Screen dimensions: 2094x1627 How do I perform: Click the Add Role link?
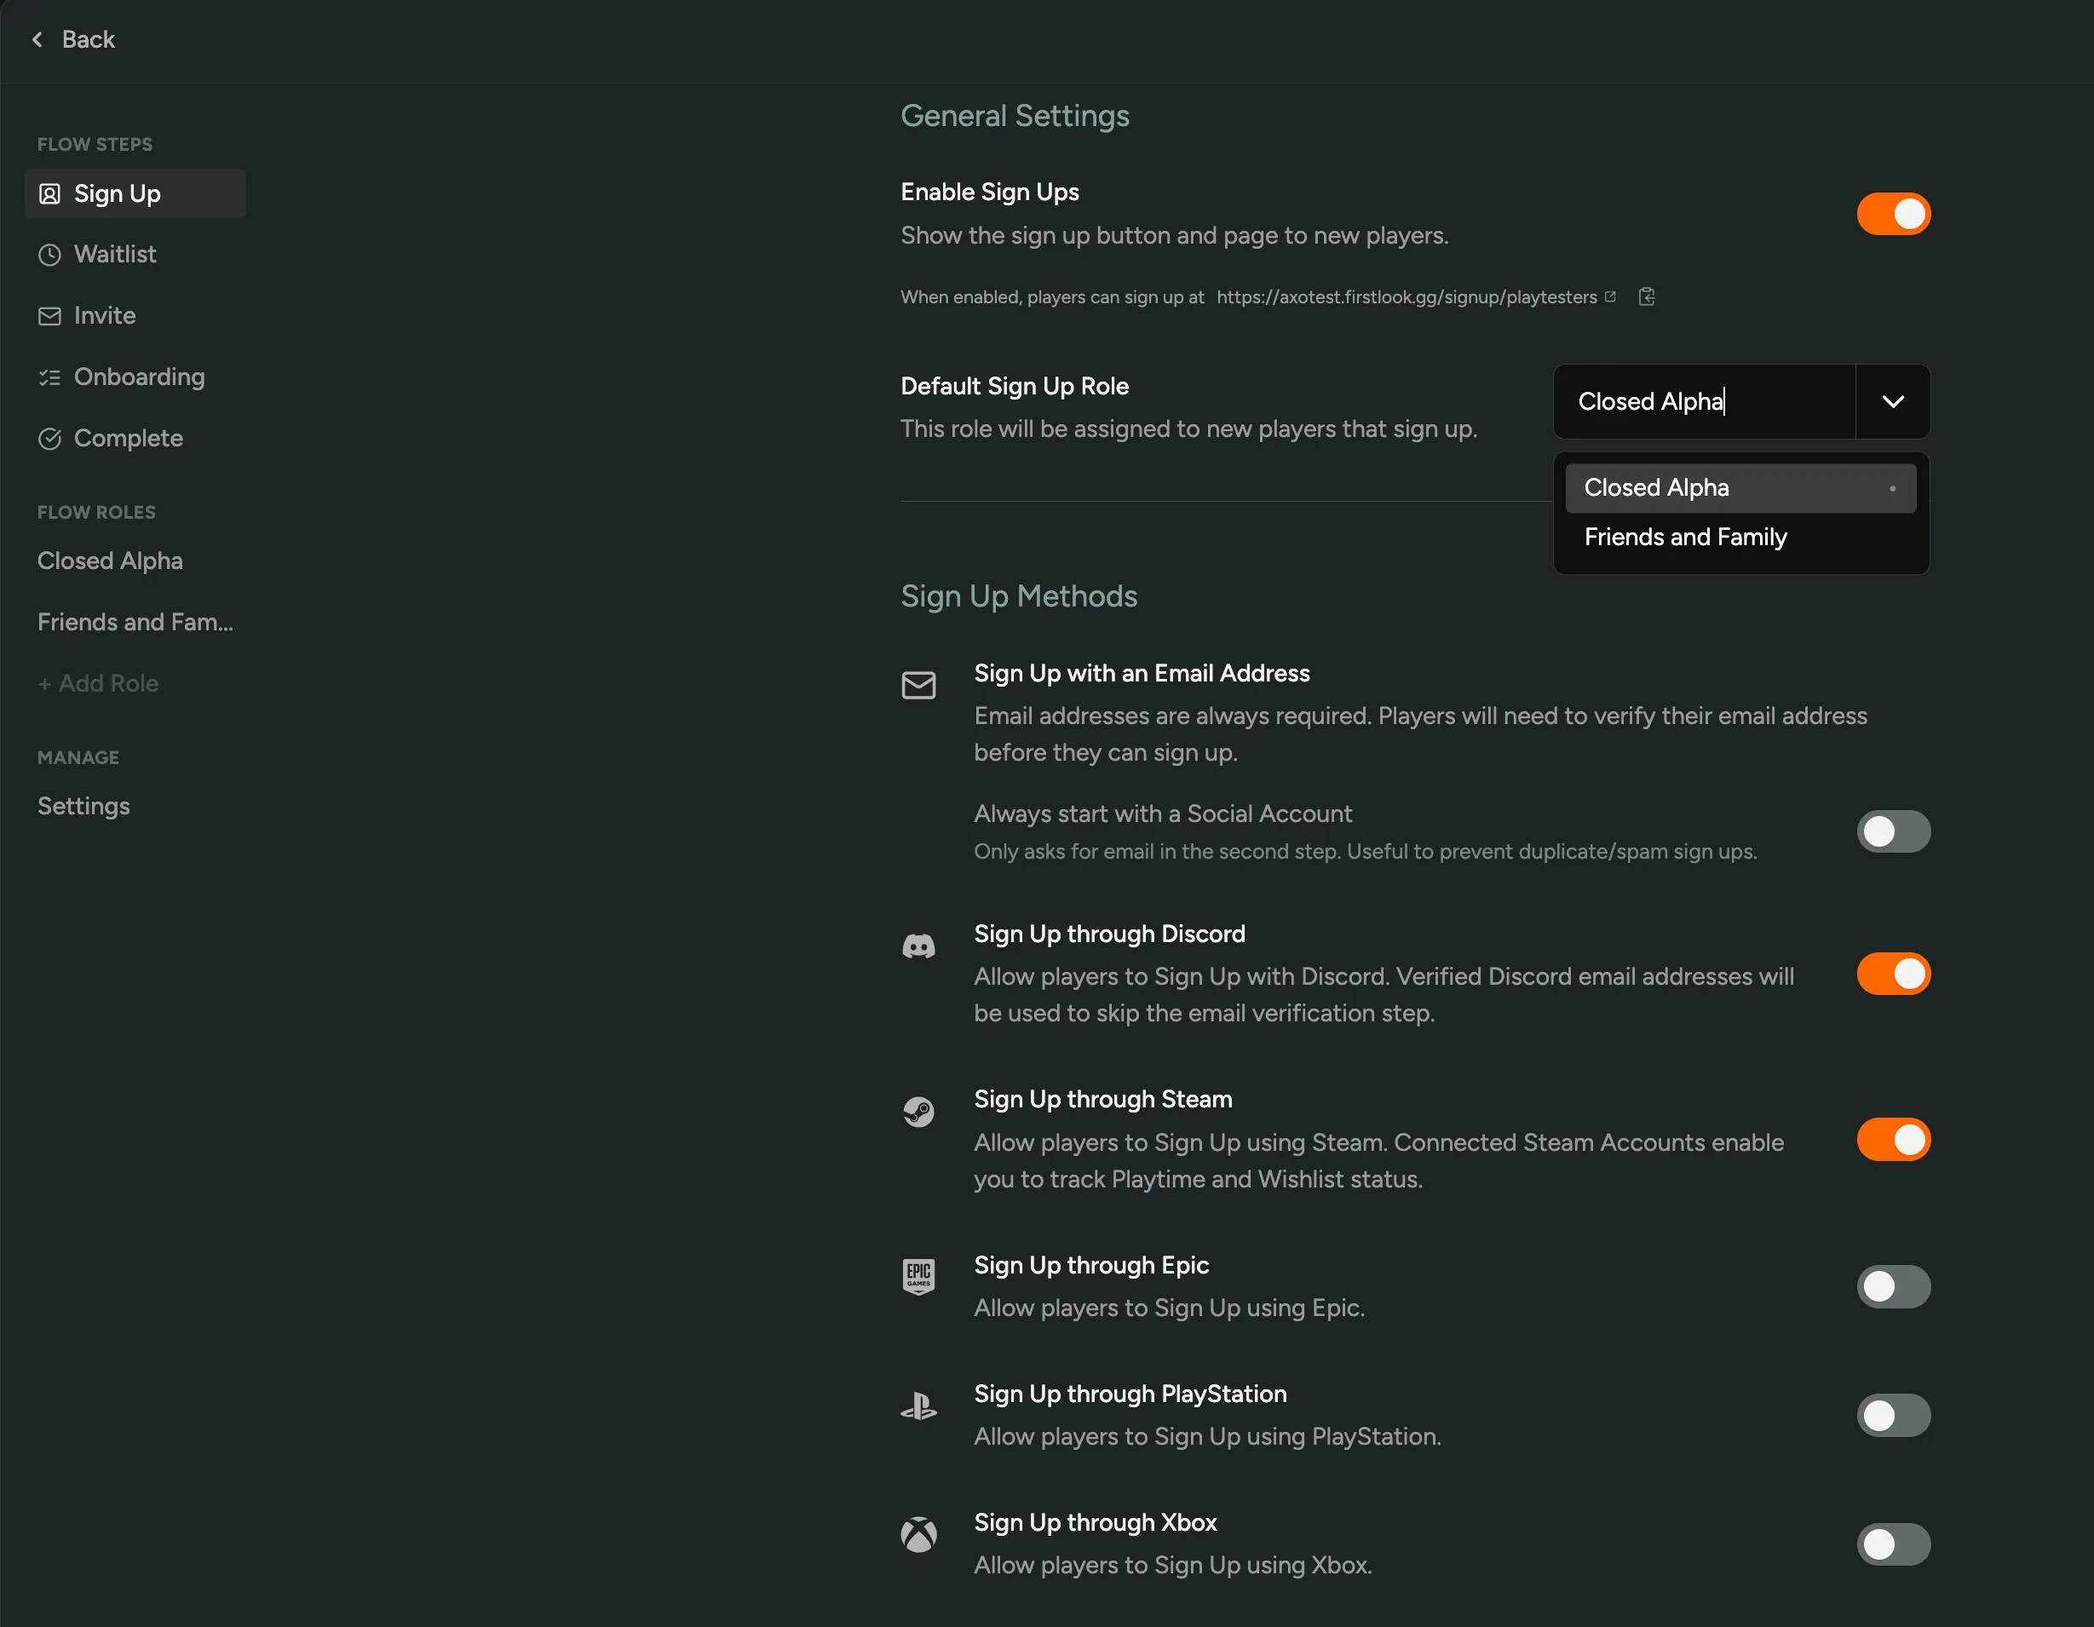pos(98,683)
